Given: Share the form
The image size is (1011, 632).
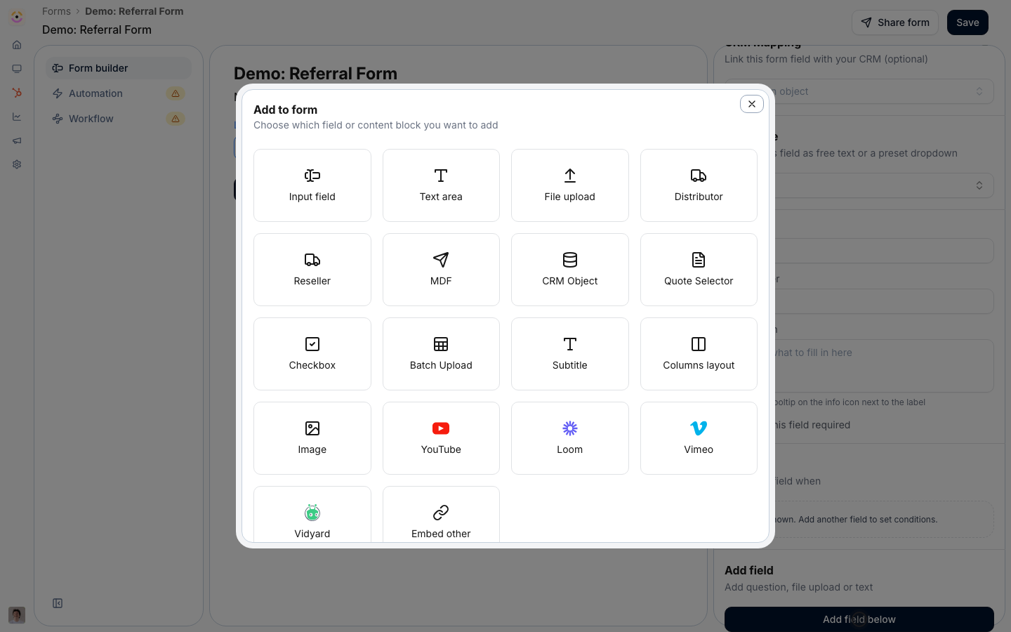Looking at the screenshot, I should point(895,22).
